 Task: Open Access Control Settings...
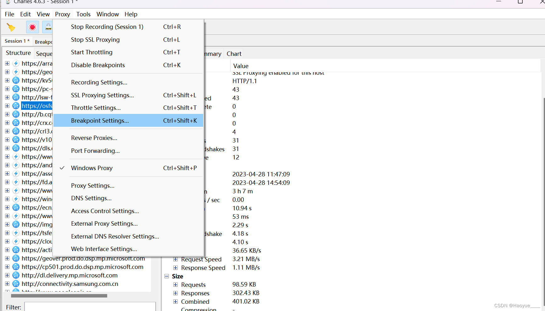pyautogui.click(x=128, y=211)
